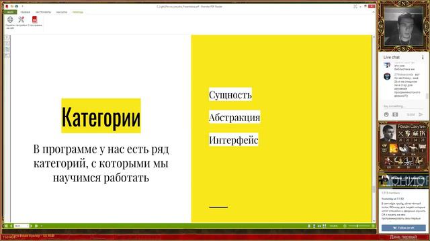Image resolution: width=430 pixels, height=241 pixels.
Task: Go to last page button in bottom bar
Action: tap(36, 226)
